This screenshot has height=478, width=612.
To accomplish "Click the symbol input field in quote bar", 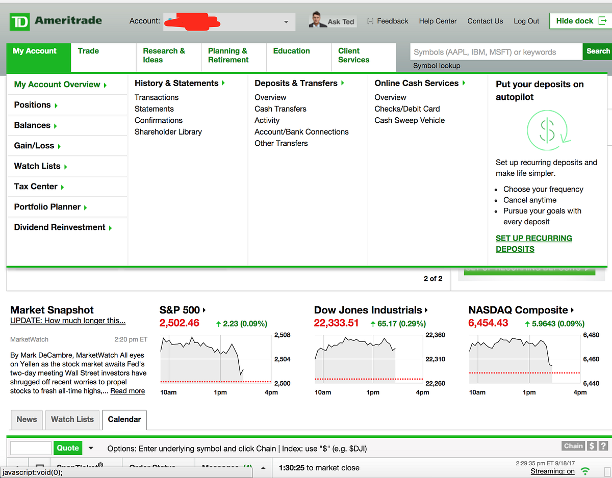I will pos(31,447).
